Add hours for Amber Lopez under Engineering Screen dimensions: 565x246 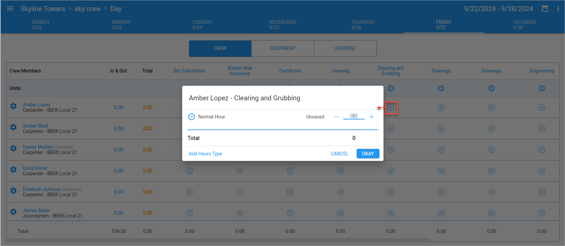tap(542, 107)
